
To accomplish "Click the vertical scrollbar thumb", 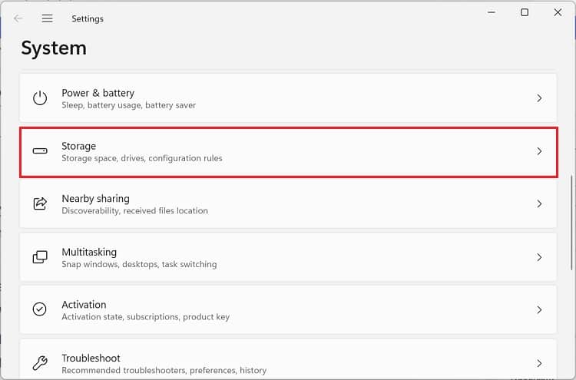I will point(571,223).
